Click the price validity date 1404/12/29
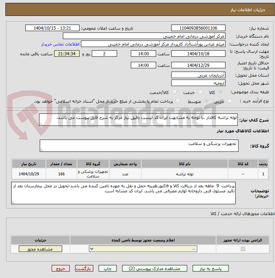The image size is (275, 278). 198,65
